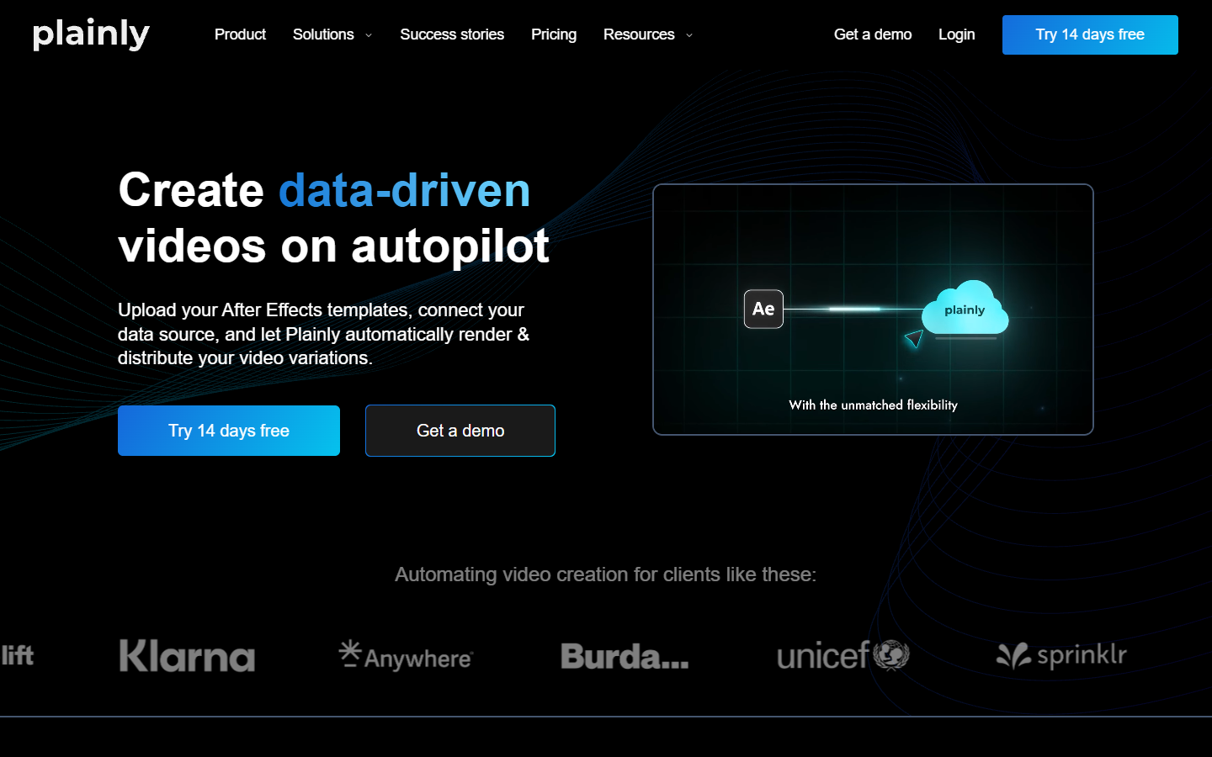
Task: Click the plainly logo in header
Action: (x=91, y=34)
